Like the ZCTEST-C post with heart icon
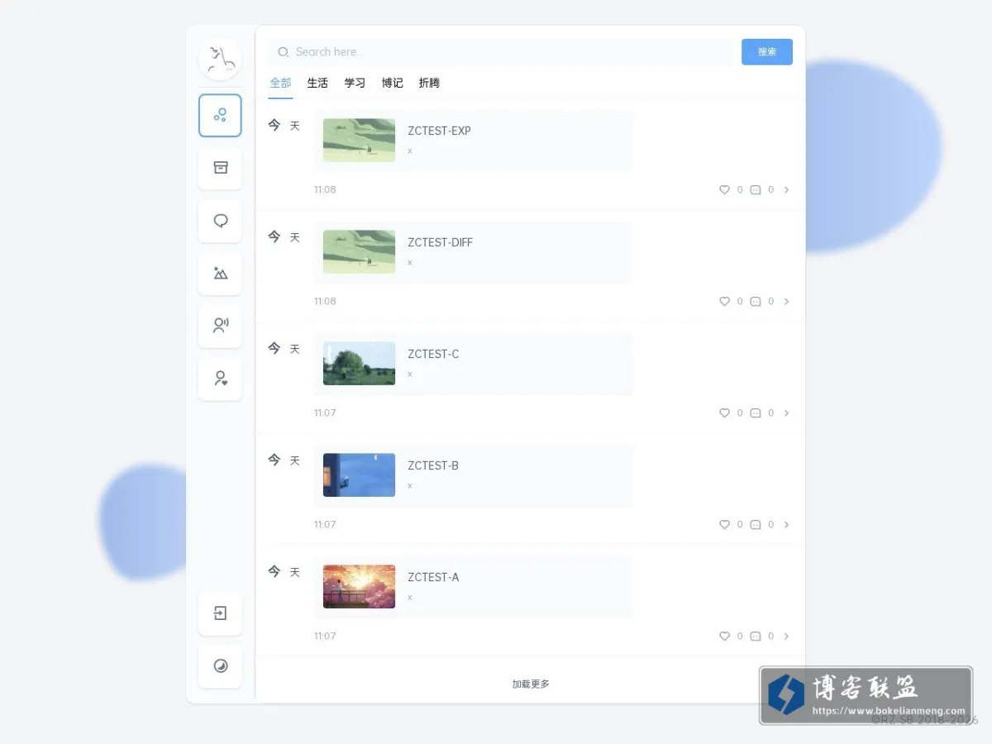This screenshot has width=992, height=744. [724, 413]
